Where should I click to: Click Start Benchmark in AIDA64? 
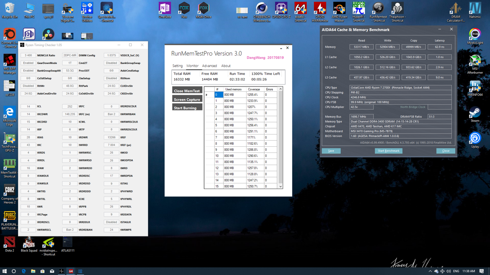pos(389,151)
